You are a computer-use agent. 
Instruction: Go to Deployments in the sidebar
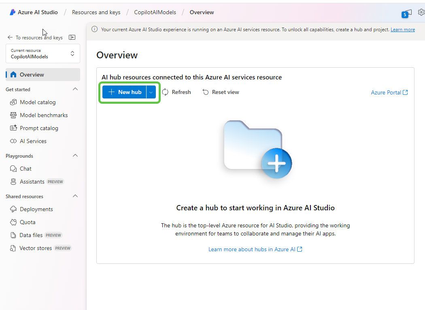tap(36, 209)
